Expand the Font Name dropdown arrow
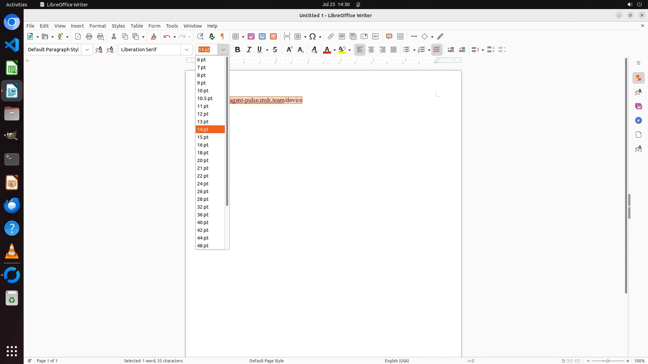The image size is (648, 364). pyautogui.click(x=187, y=50)
